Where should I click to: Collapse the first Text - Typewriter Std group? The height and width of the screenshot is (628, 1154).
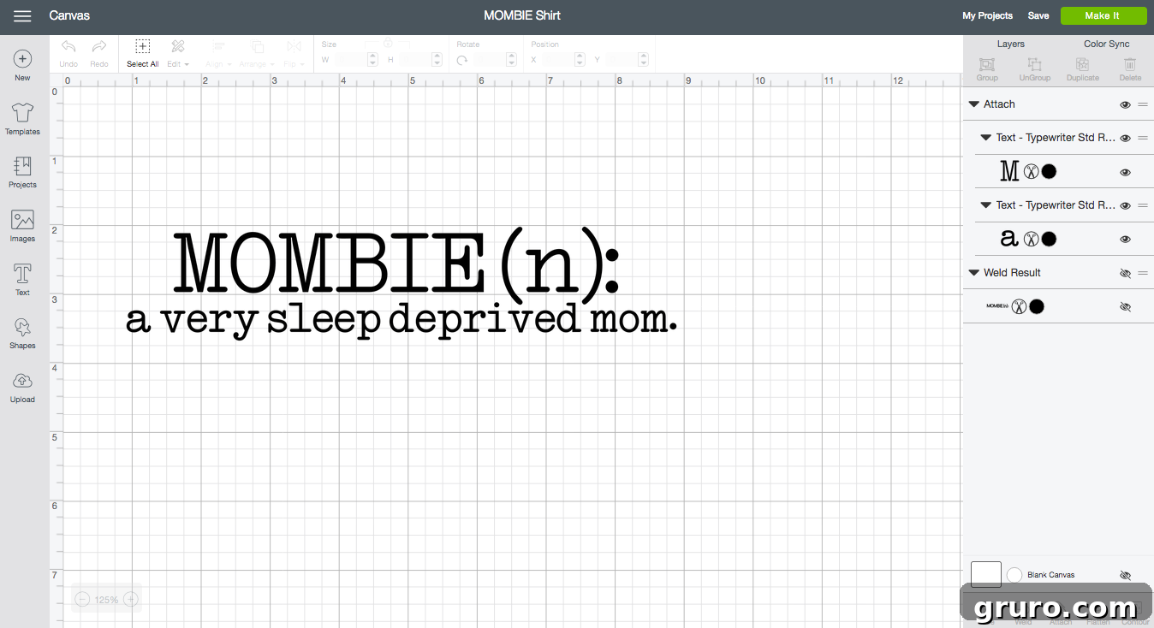[x=985, y=138]
